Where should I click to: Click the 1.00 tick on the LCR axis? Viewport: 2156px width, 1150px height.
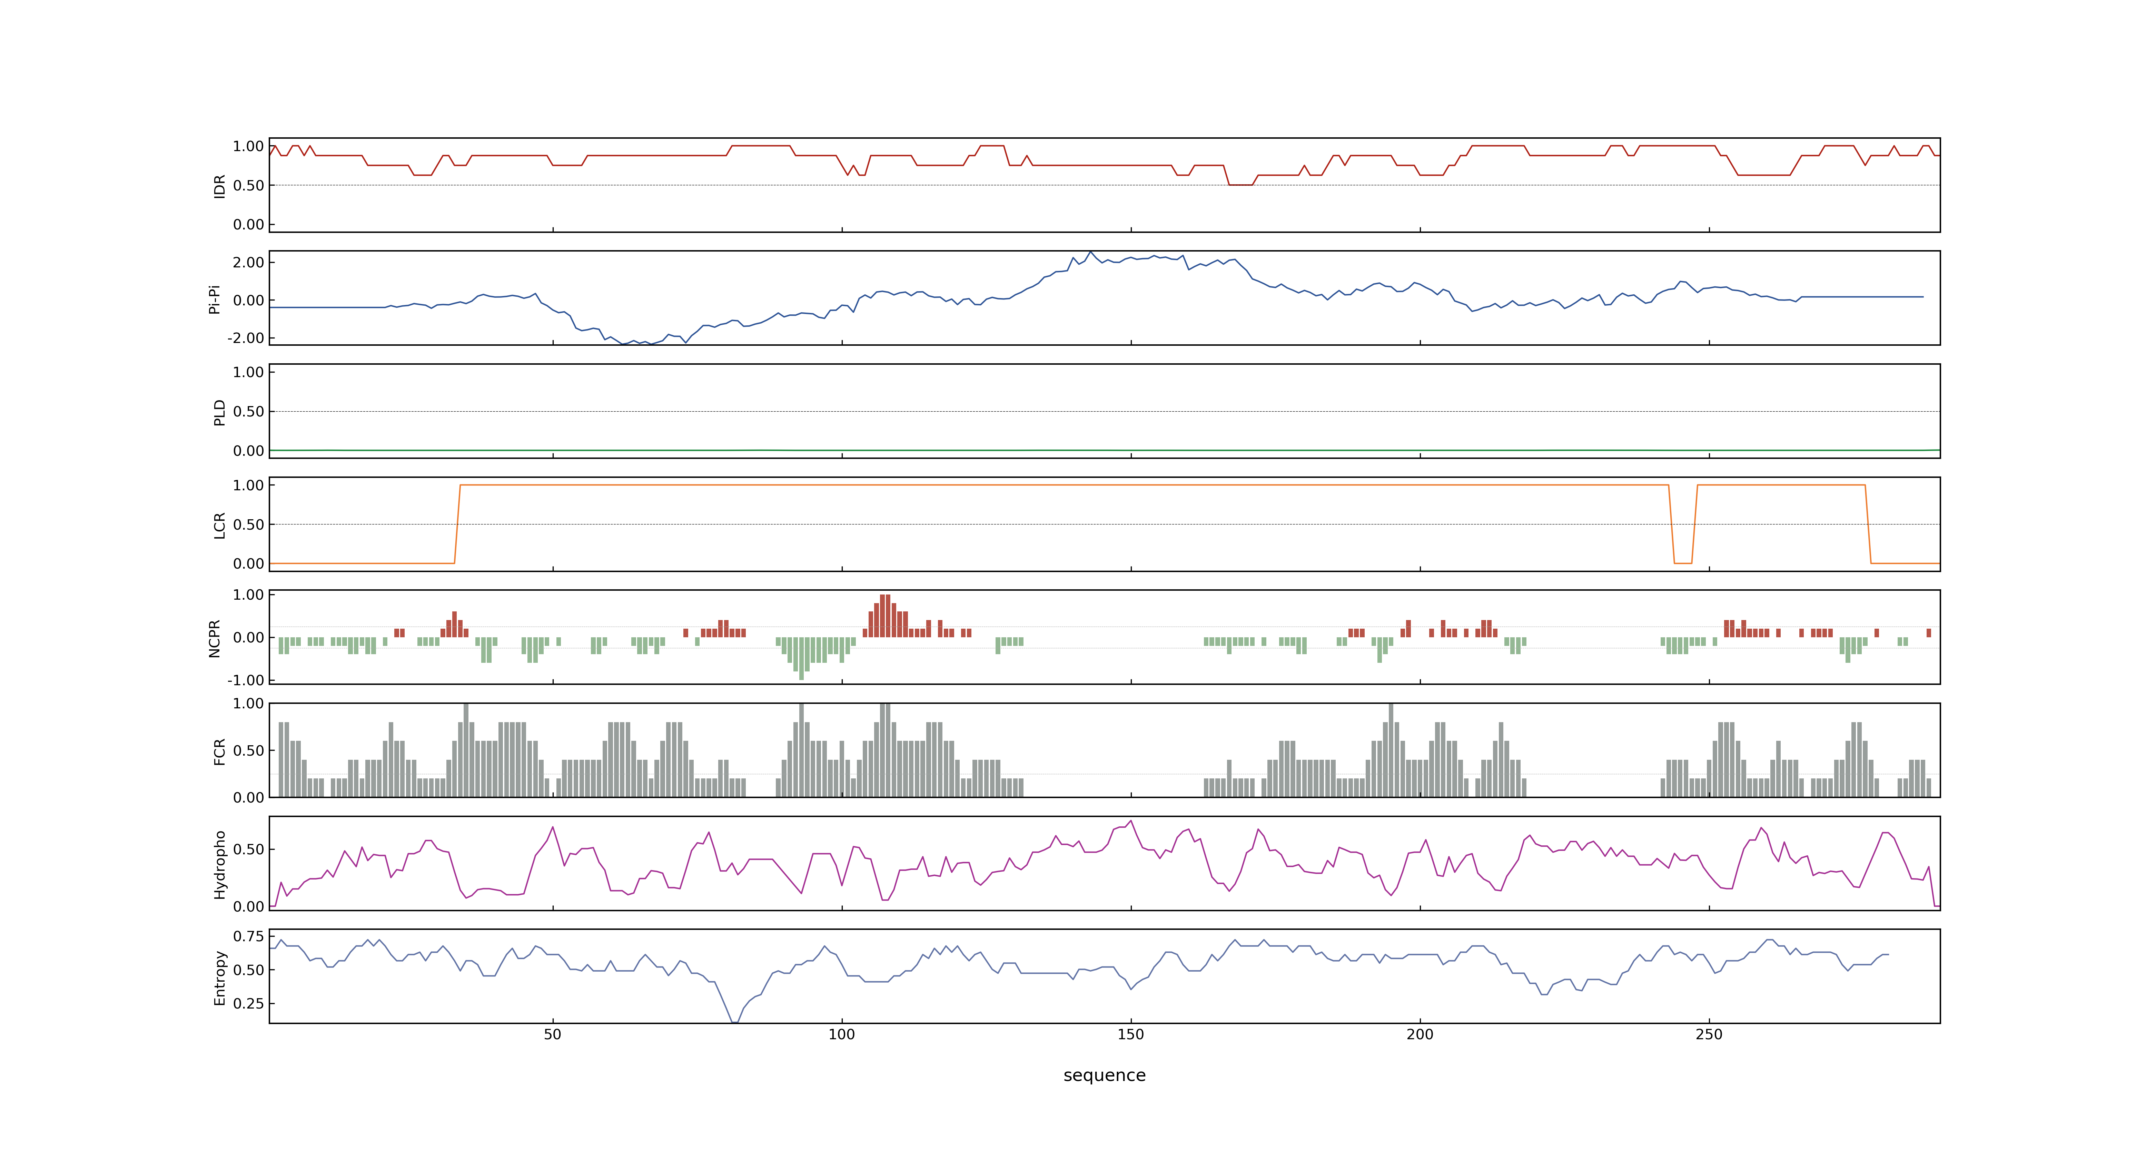point(249,485)
